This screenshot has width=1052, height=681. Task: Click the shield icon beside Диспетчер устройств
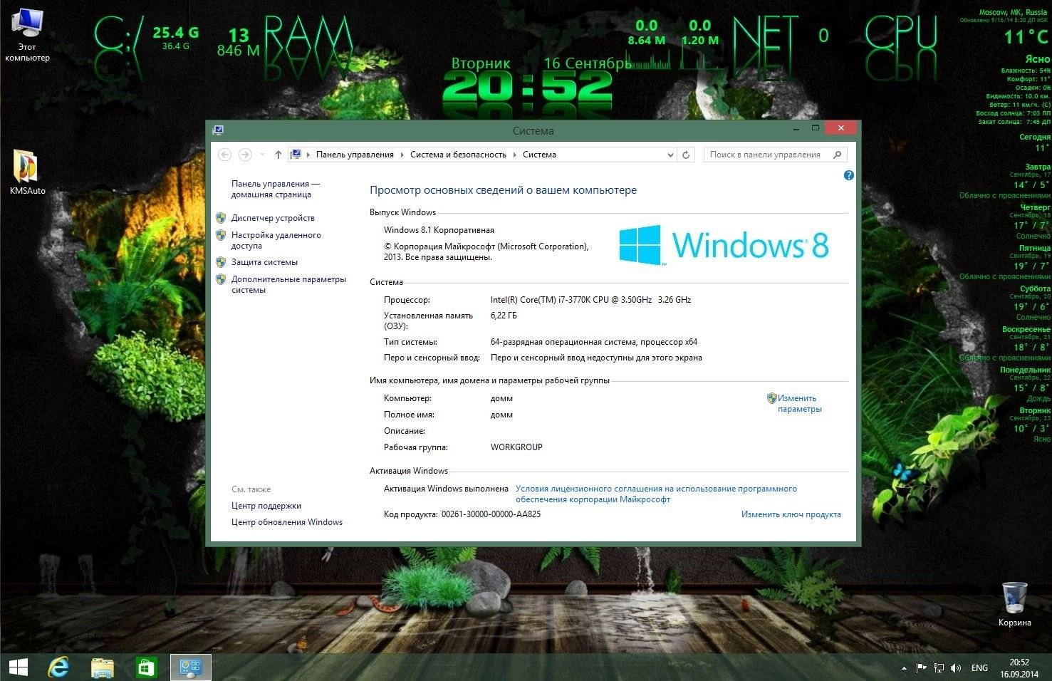(221, 218)
